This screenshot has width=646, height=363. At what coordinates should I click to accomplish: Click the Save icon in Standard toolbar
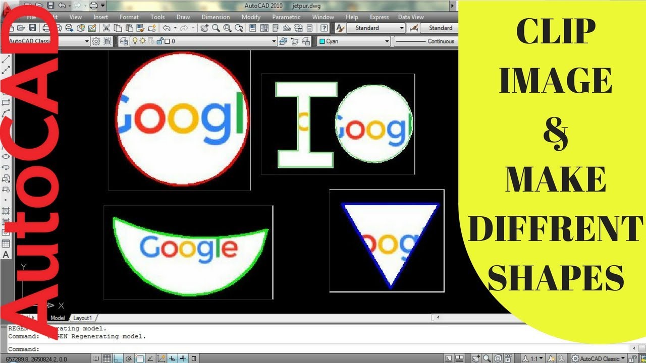(x=32, y=28)
